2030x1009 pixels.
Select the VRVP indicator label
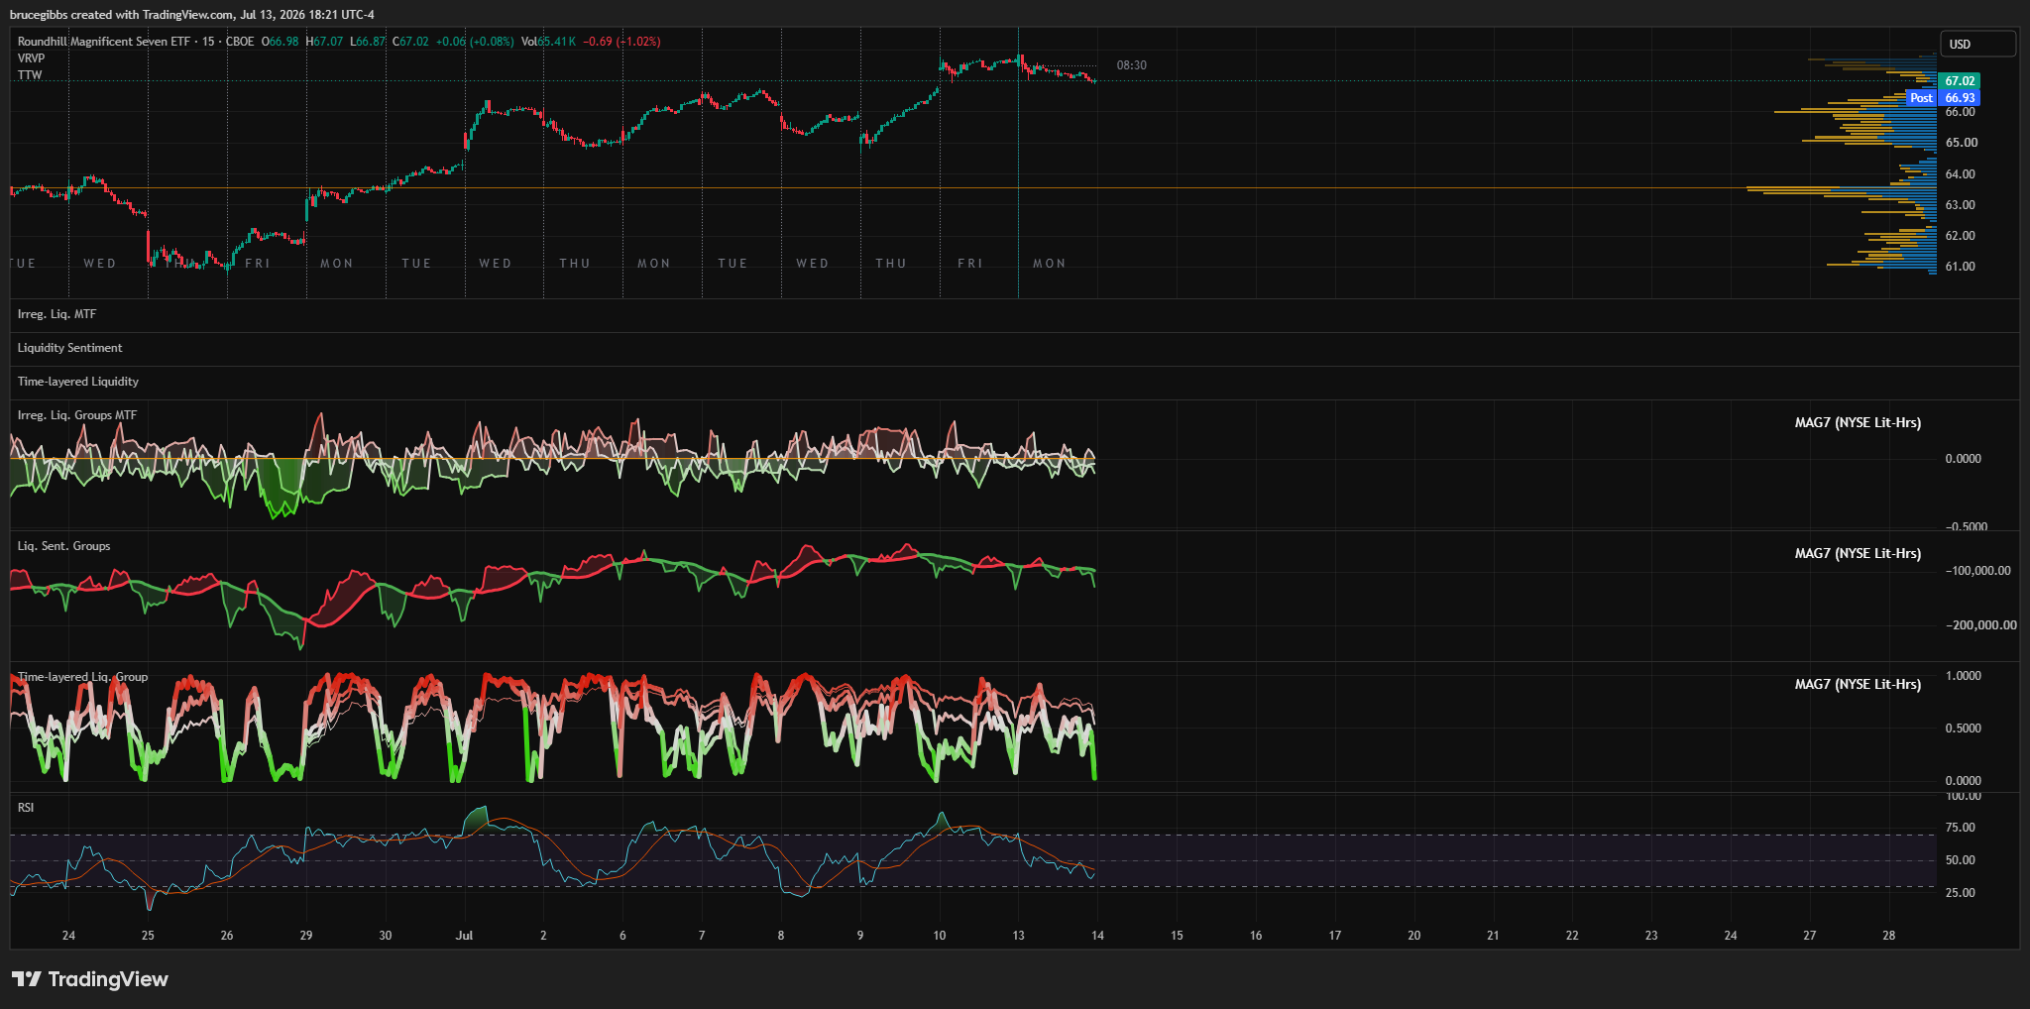pyautogui.click(x=32, y=58)
